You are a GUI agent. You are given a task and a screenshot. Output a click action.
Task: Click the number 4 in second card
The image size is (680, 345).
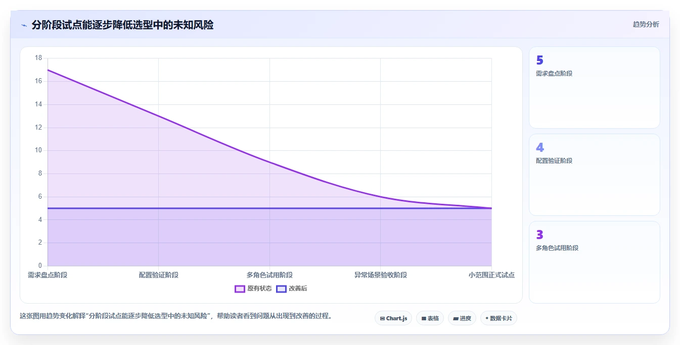tap(539, 148)
